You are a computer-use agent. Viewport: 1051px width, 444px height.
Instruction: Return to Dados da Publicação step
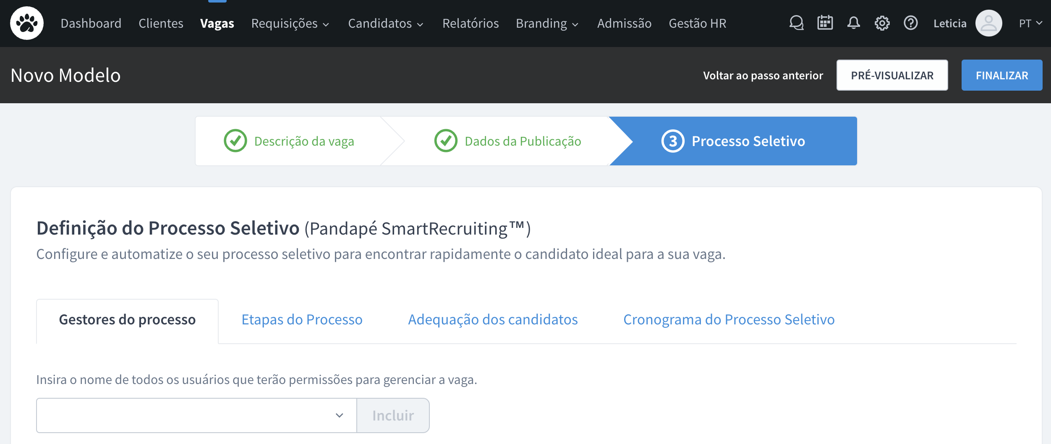pos(507,141)
